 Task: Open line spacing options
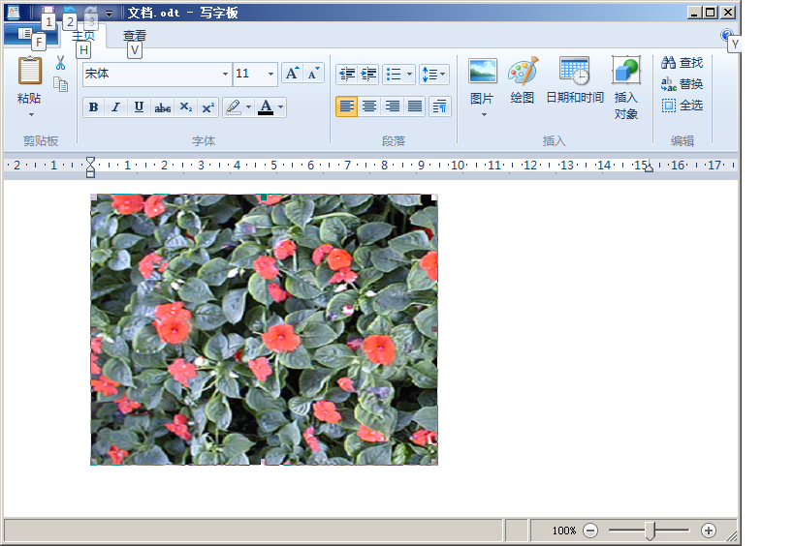point(433,75)
